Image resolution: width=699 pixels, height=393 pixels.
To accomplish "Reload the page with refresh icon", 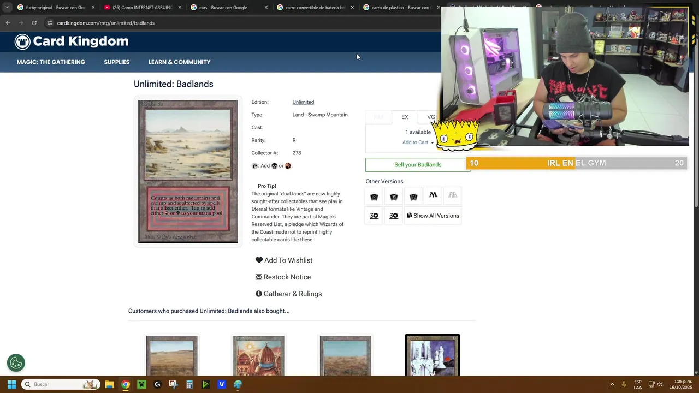I will (34, 23).
